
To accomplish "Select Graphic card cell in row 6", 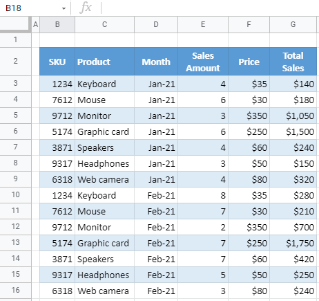I will pyautogui.click(x=104, y=131).
